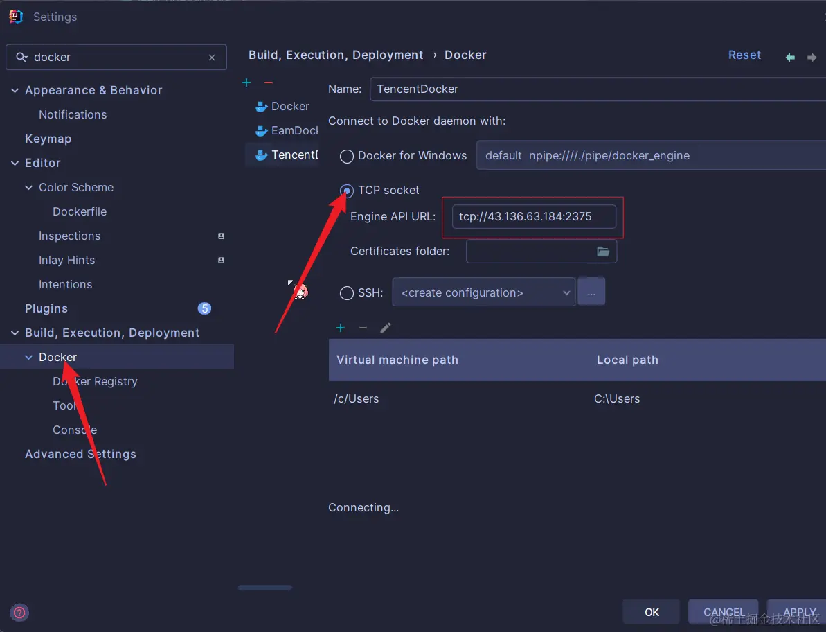The height and width of the screenshot is (632, 826).
Task: Edit the selected path mapping with pencil
Action: [386, 328]
